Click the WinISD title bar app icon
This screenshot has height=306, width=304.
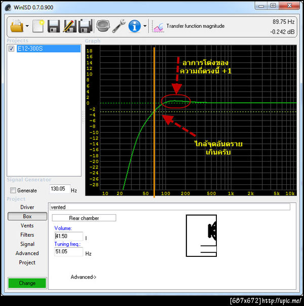pos(8,8)
